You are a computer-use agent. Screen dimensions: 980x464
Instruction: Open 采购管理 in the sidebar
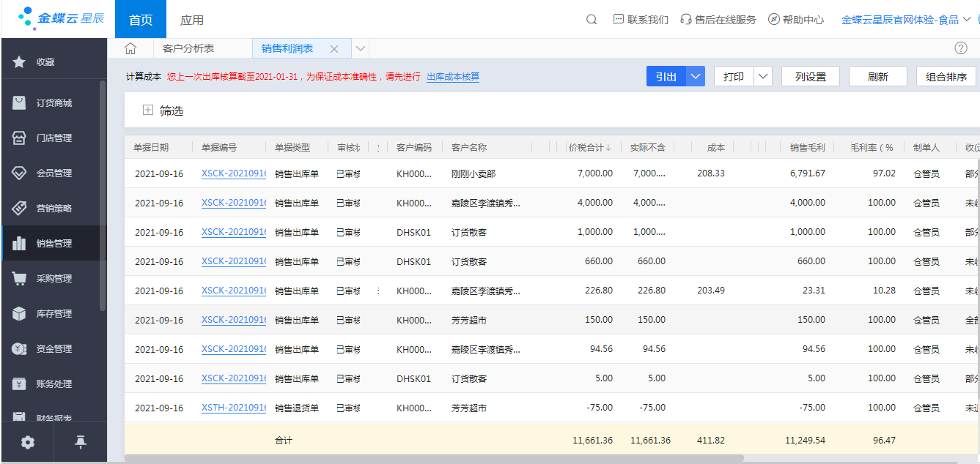(x=54, y=279)
